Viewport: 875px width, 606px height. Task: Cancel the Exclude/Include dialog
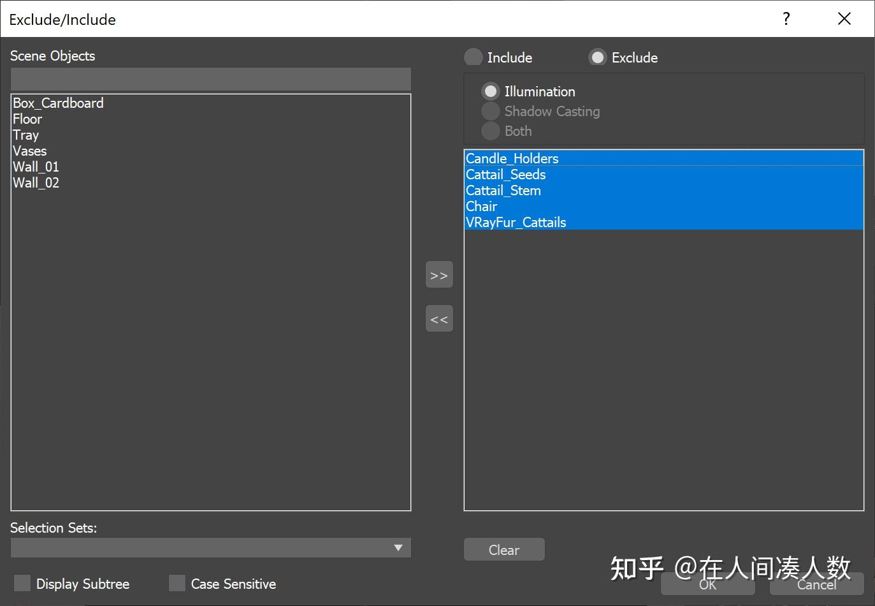pos(816,584)
